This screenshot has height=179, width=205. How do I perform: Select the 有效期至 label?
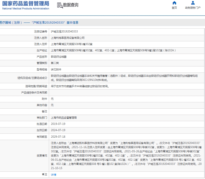(x=42, y=137)
